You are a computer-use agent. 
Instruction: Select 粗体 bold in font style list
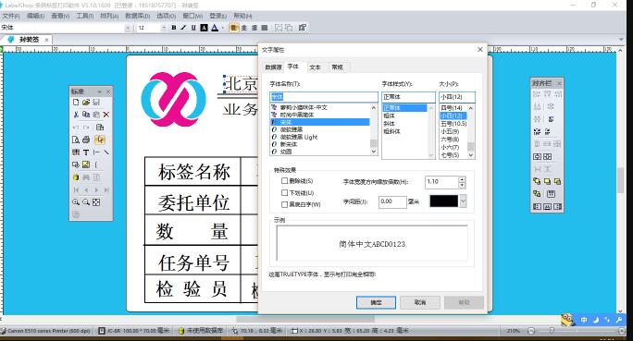(390, 116)
